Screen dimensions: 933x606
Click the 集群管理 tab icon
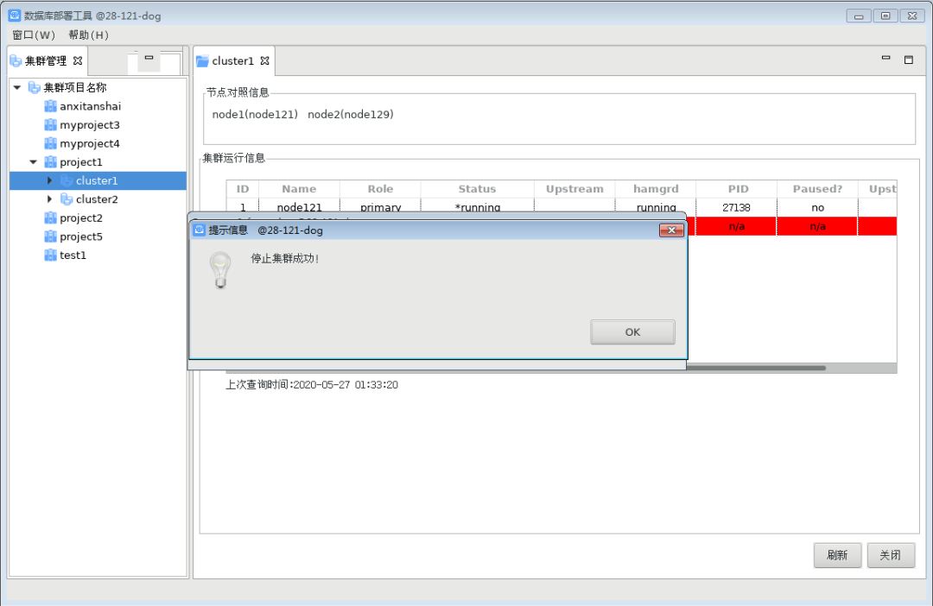(x=16, y=60)
